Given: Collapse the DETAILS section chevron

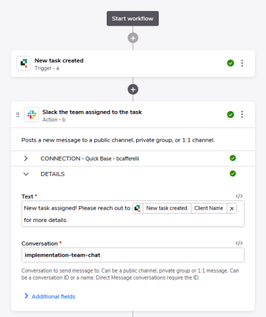Looking at the screenshot, I should (x=26, y=174).
